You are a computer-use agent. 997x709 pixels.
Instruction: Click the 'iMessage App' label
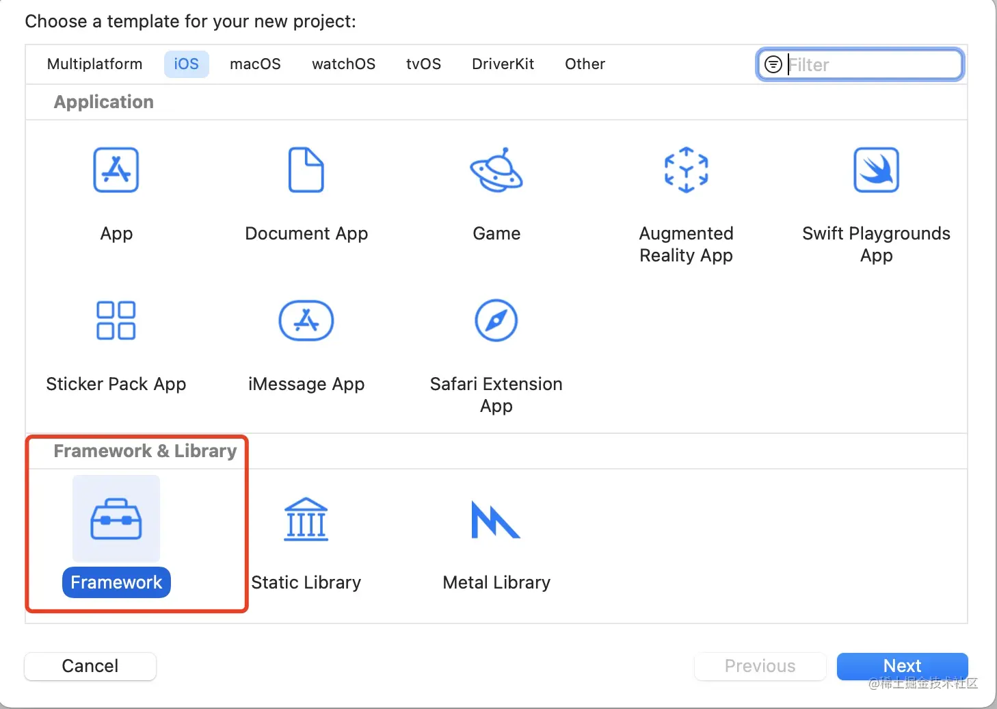[306, 385]
